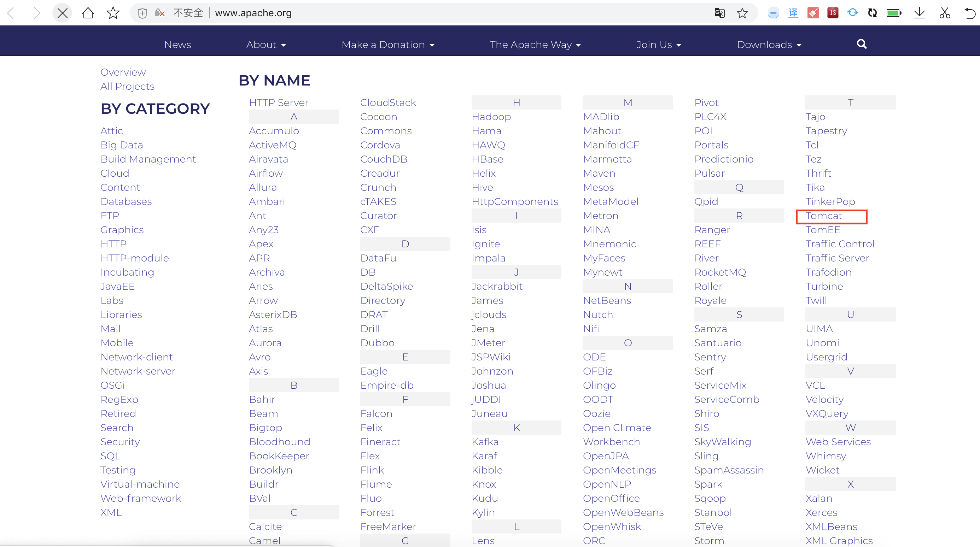Open the CloudStack project link
The image size is (980, 547).
pos(388,102)
